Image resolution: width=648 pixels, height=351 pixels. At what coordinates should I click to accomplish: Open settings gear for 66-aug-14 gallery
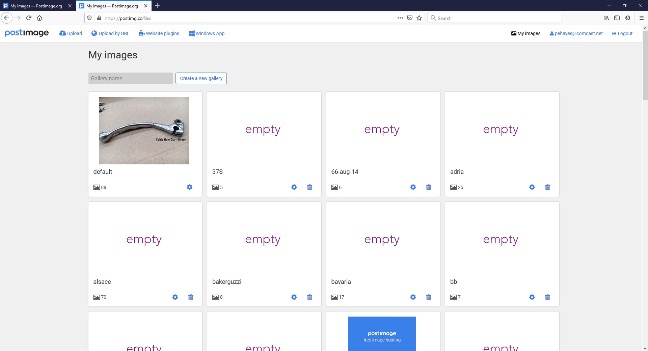click(413, 187)
